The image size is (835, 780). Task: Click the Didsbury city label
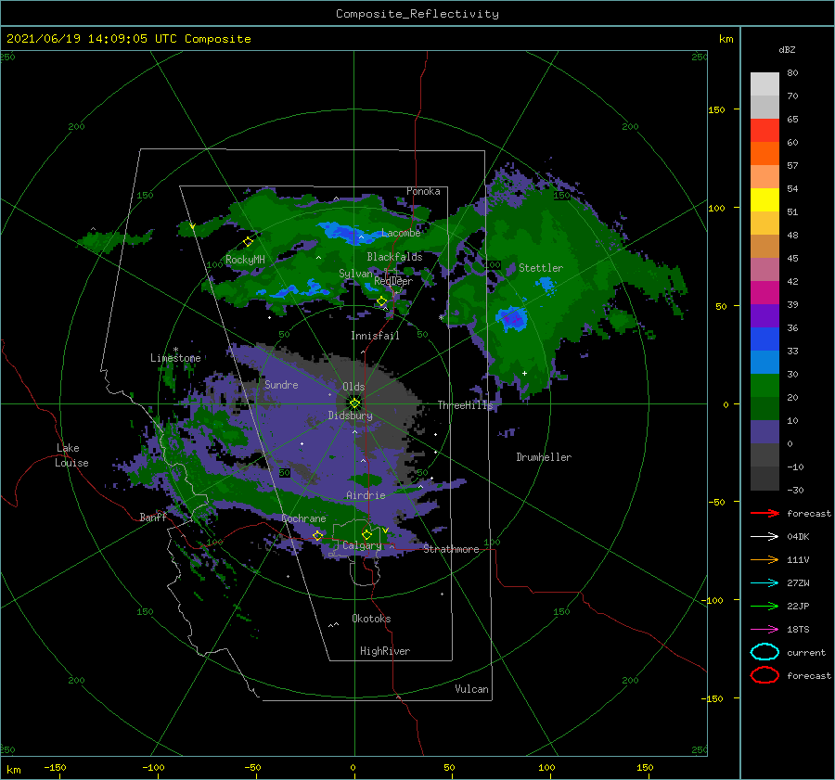(351, 416)
